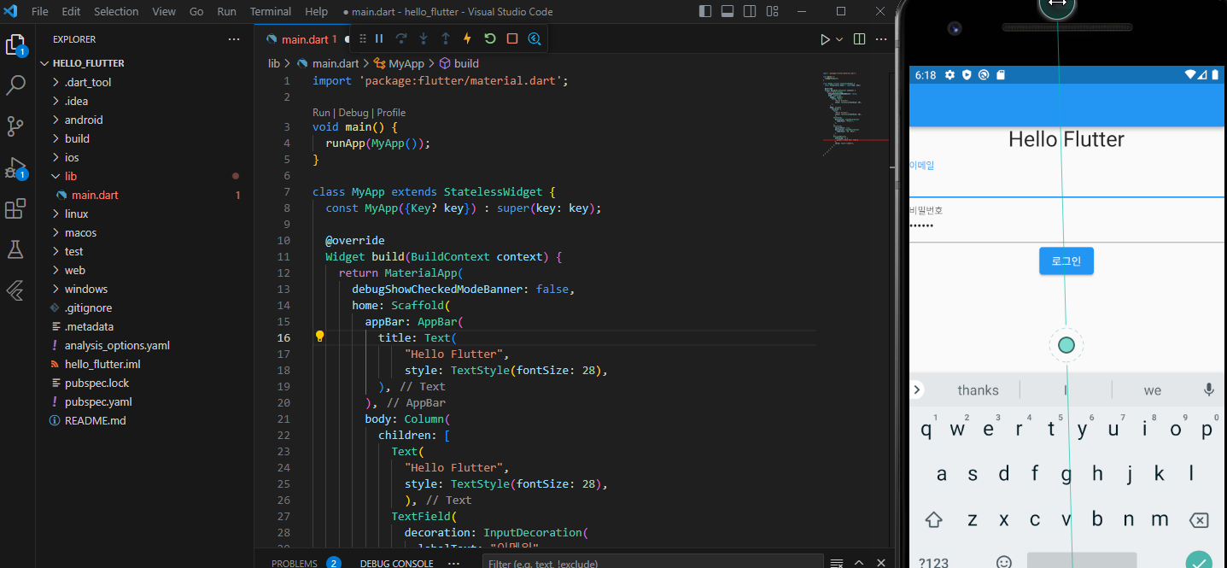The height and width of the screenshot is (568, 1227).
Task: Split the editor to the right
Action: [x=860, y=39]
